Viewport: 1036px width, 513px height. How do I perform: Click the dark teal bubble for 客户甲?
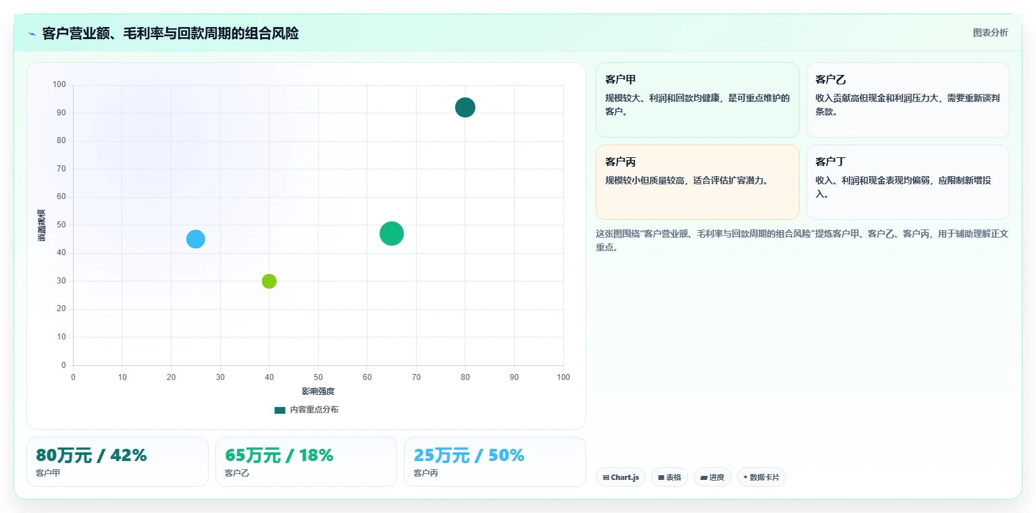click(465, 107)
